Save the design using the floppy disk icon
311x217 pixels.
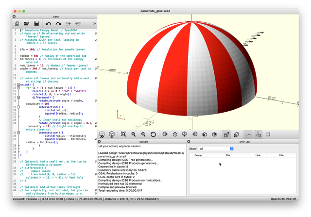(x=36, y=24)
